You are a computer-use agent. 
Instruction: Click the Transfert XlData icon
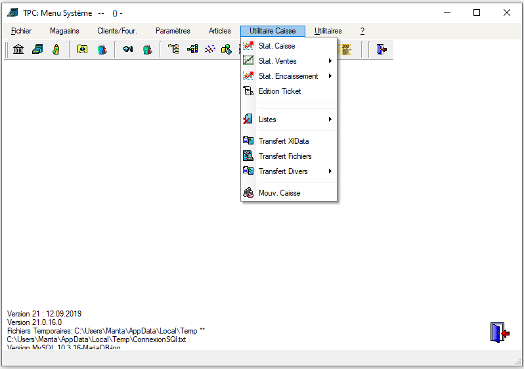(248, 141)
